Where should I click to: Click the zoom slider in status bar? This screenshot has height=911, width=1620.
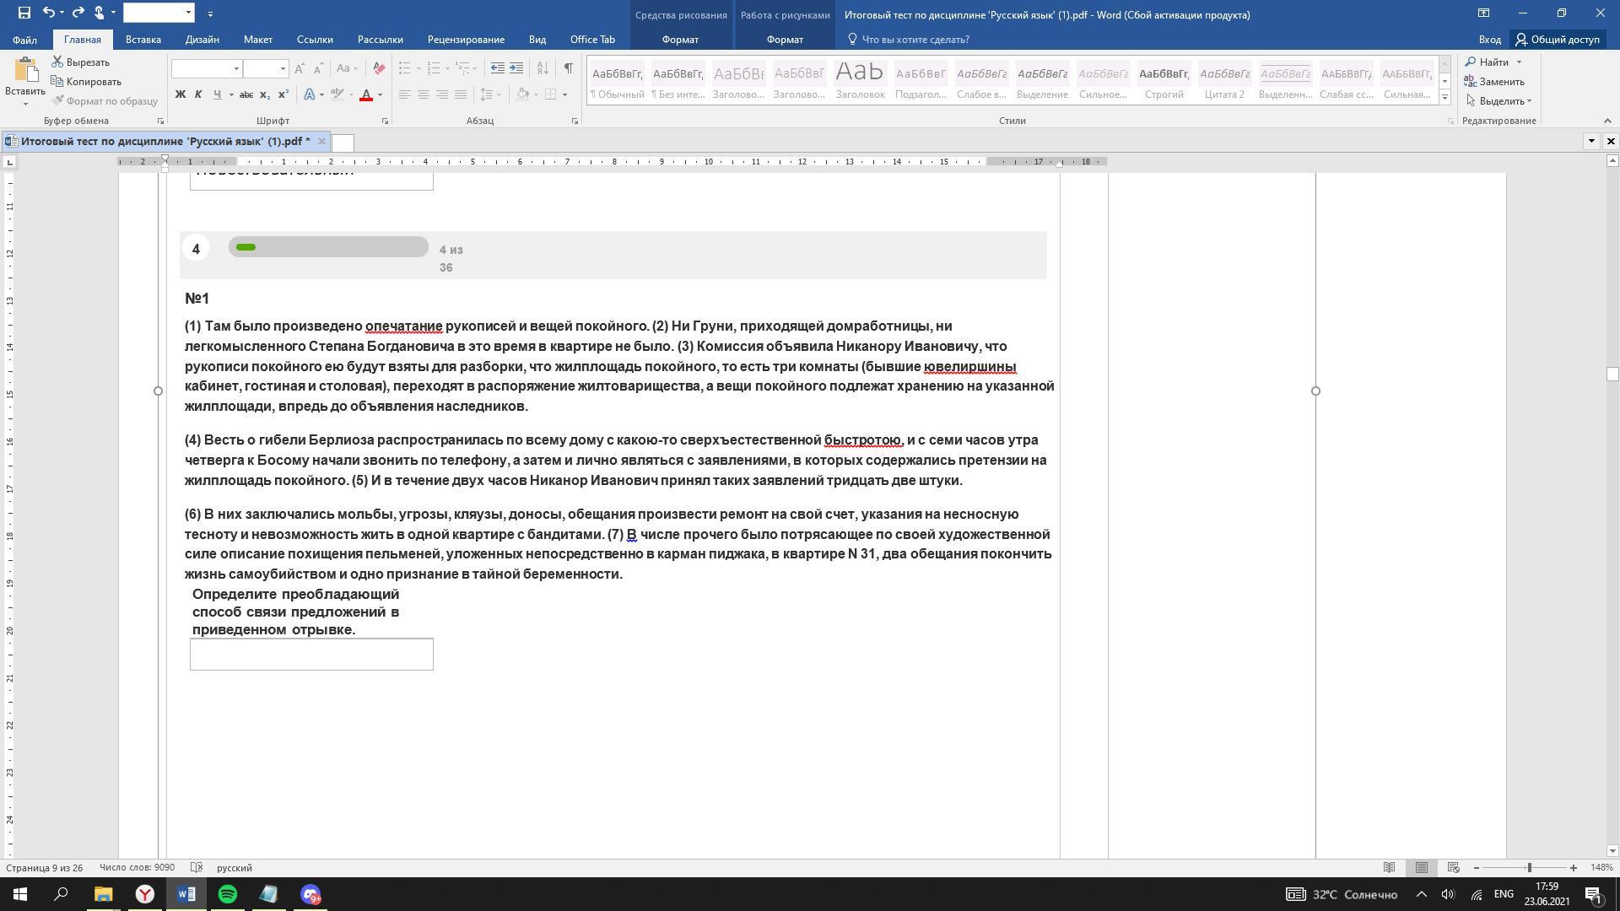pyautogui.click(x=1528, y=867)
